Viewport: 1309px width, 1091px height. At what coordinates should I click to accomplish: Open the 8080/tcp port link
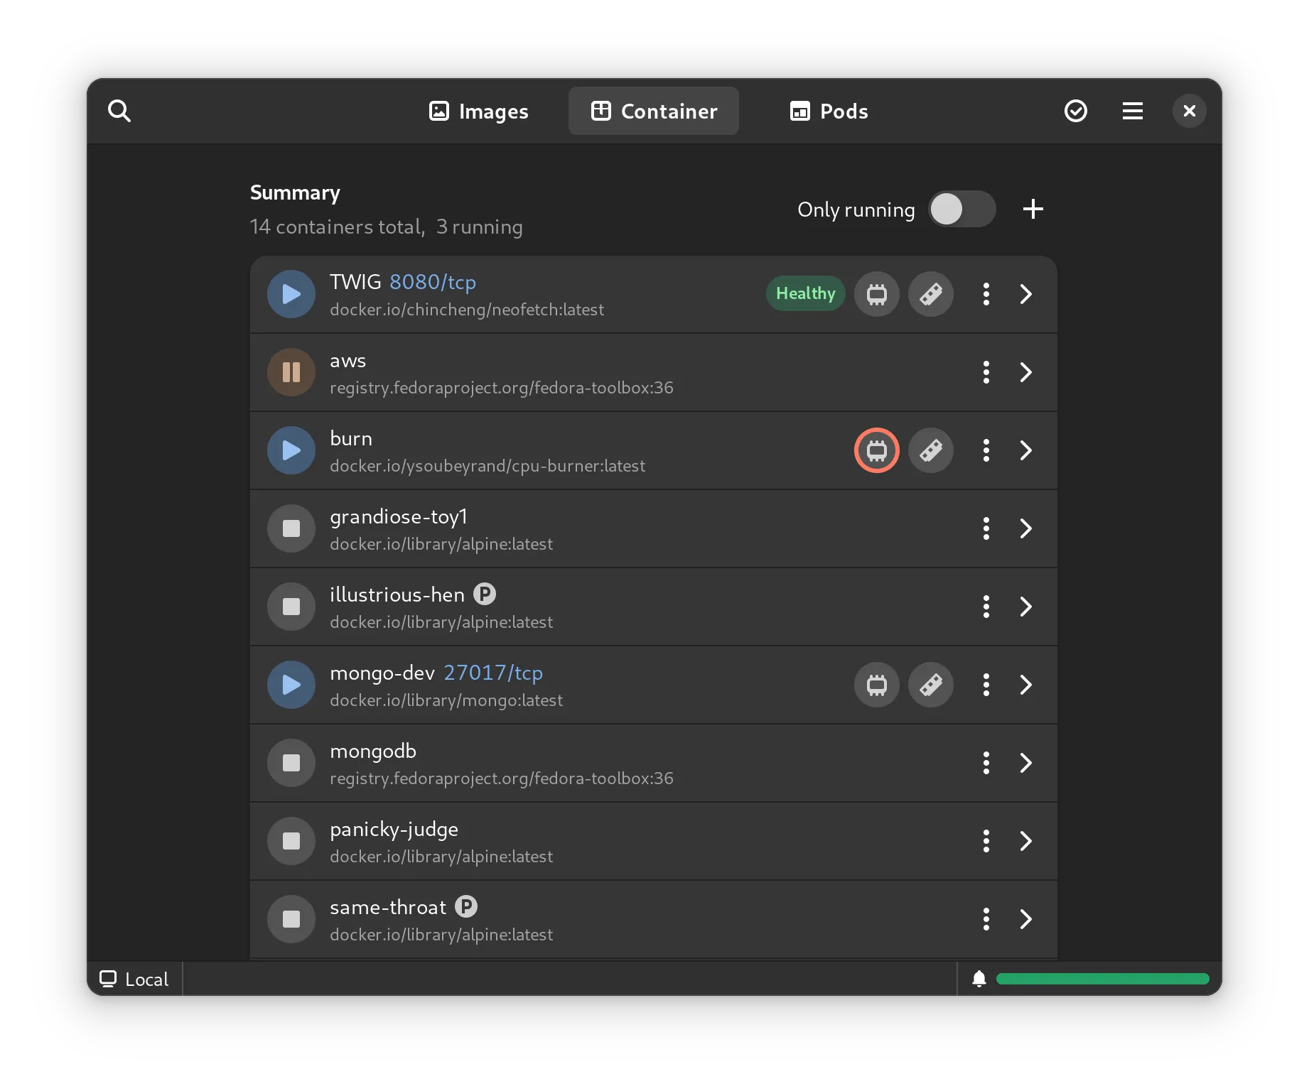coord(432,282)
